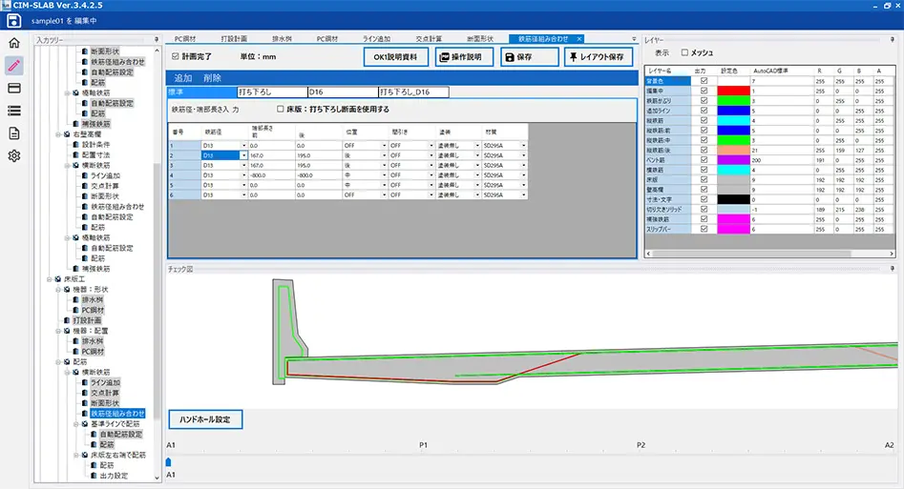Toggle output checkbox for 寸法・文字 layer
This screenshot has height=489, width=904.
704,199
